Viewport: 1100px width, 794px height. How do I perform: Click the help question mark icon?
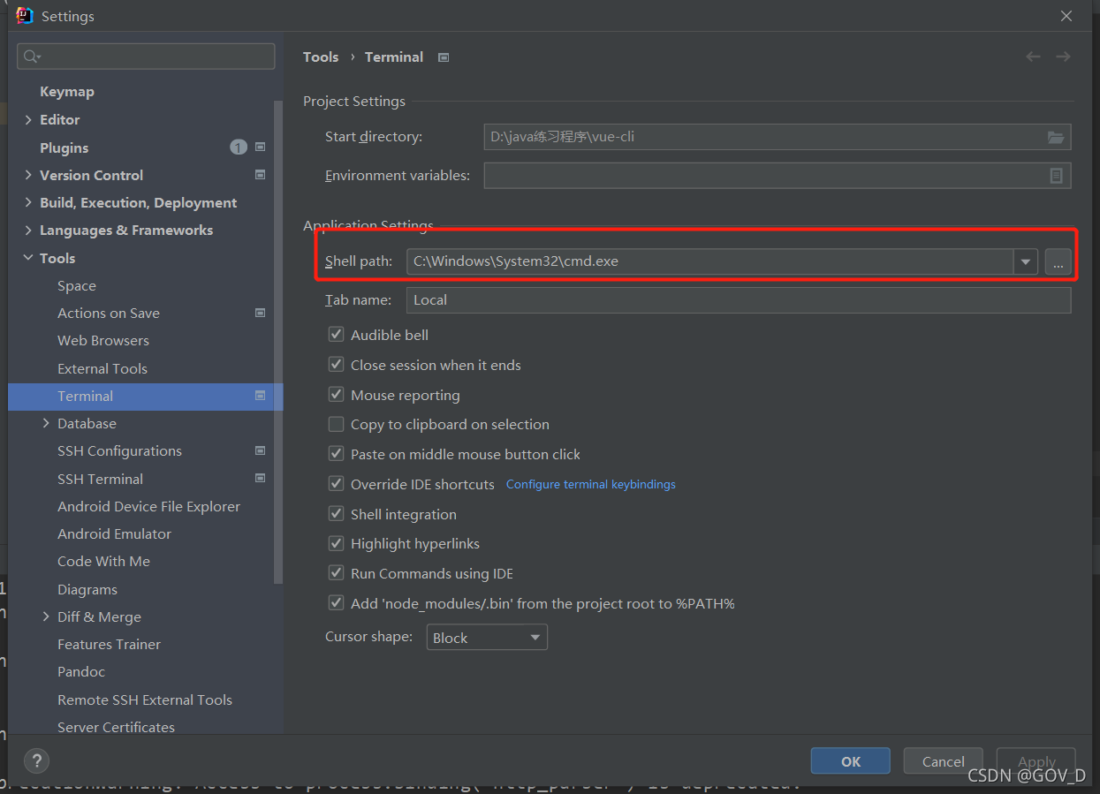[36, 760]
